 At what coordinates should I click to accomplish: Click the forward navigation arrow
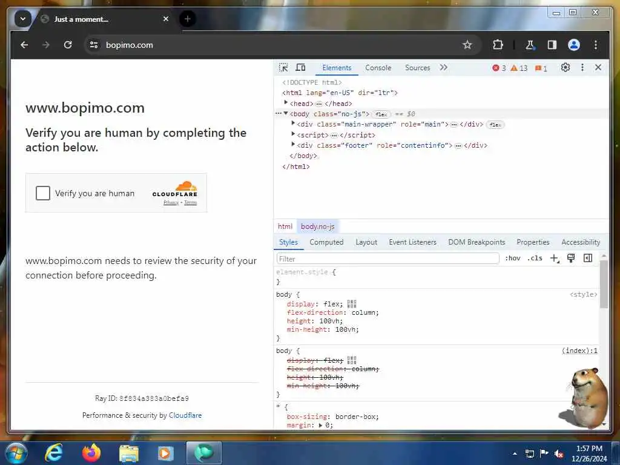(x=46, y=45)
